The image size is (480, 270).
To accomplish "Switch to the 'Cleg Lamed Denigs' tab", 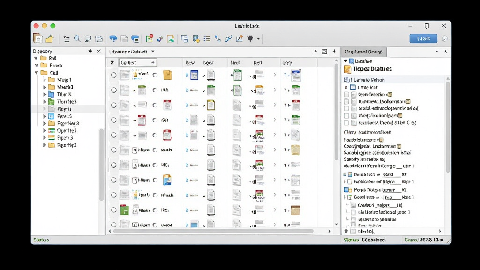I will 364,52.
